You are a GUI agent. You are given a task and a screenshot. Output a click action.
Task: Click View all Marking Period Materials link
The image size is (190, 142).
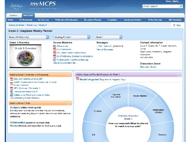point(25,98)
